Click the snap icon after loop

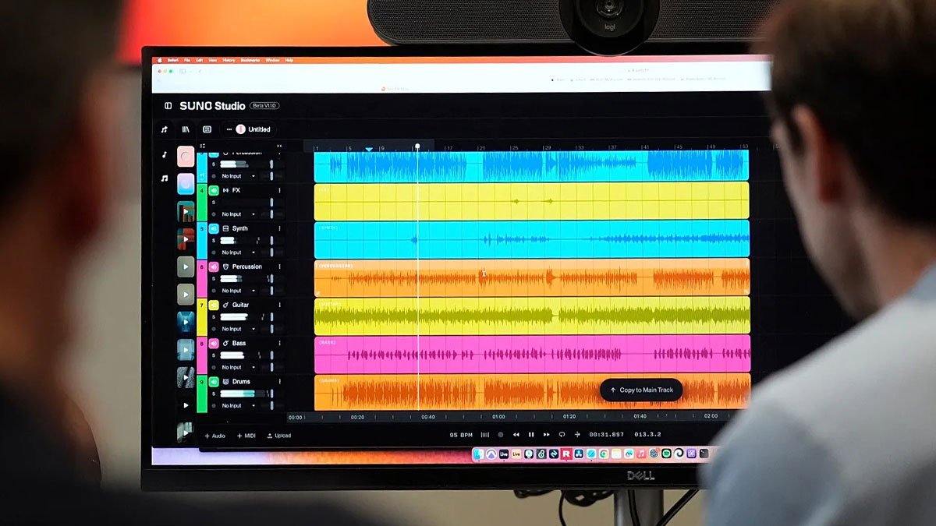point(577,435)
